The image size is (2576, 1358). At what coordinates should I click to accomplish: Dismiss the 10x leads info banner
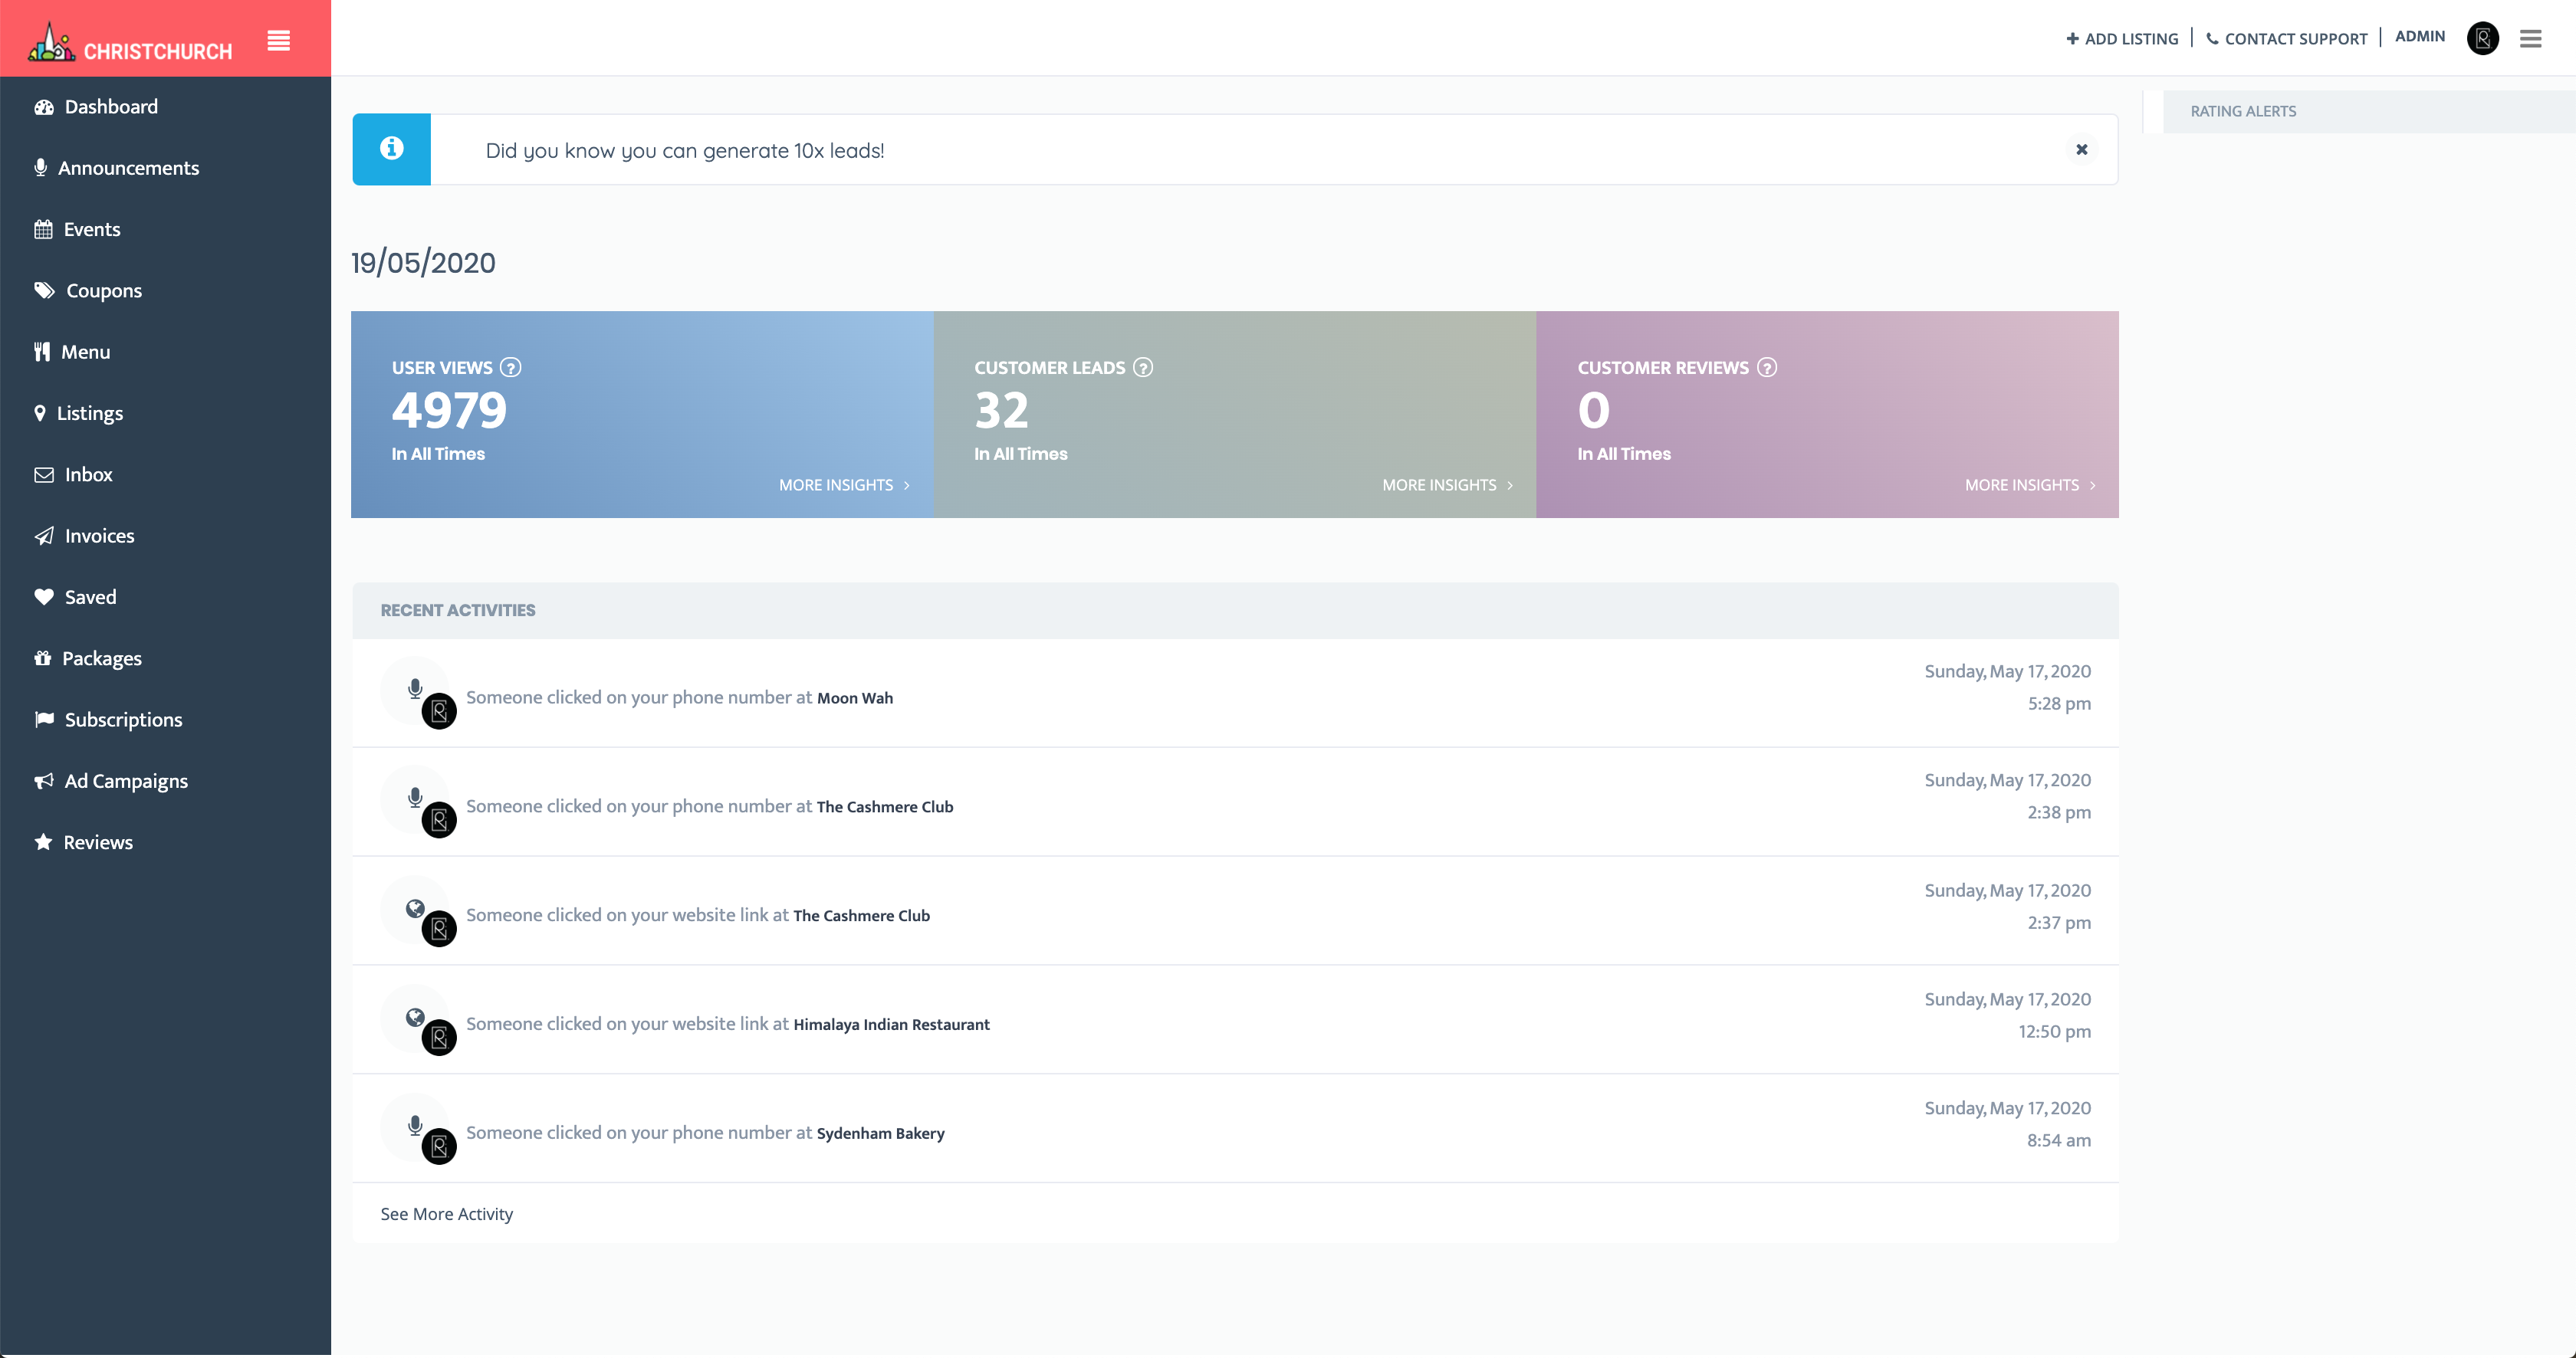[x=2081, y=150]
